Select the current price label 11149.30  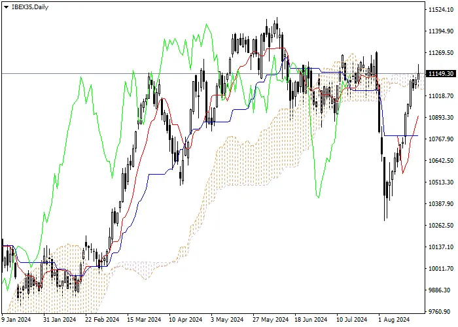click(x=441, y=73)
